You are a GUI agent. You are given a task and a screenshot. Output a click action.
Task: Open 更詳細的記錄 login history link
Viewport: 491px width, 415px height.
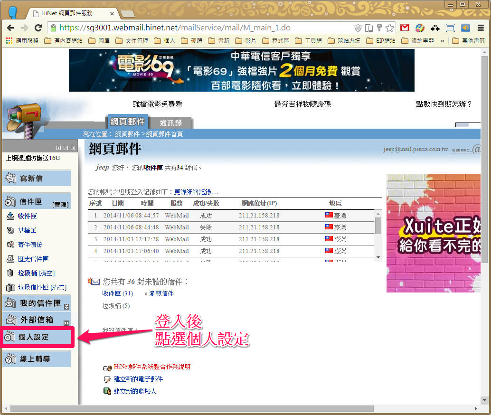(193, 192)
